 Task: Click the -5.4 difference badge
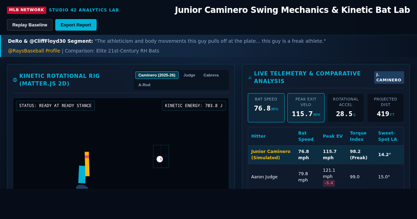pyautogui.click(x=329, y=183)
